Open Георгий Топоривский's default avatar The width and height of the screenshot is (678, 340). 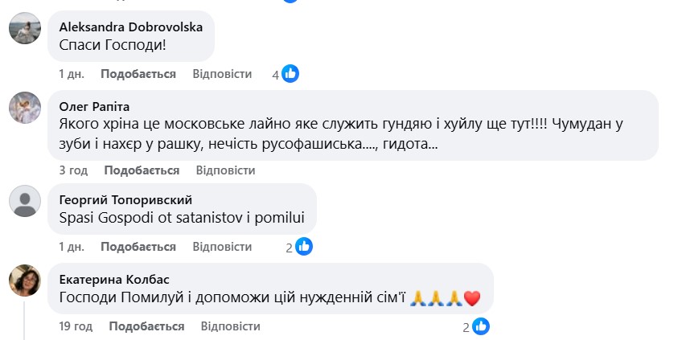click(x=24, y=201)
